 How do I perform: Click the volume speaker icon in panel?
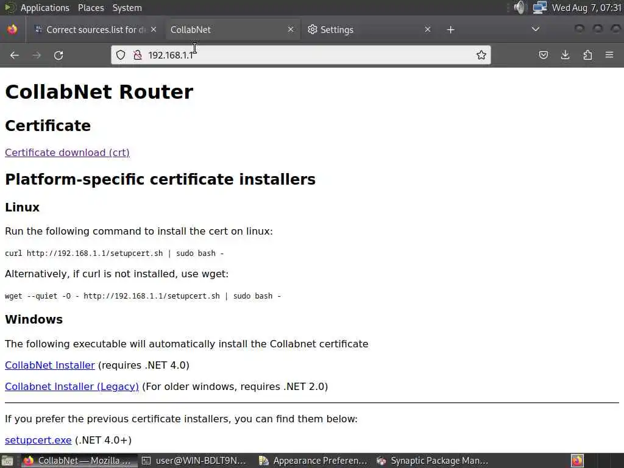(519, 7)
